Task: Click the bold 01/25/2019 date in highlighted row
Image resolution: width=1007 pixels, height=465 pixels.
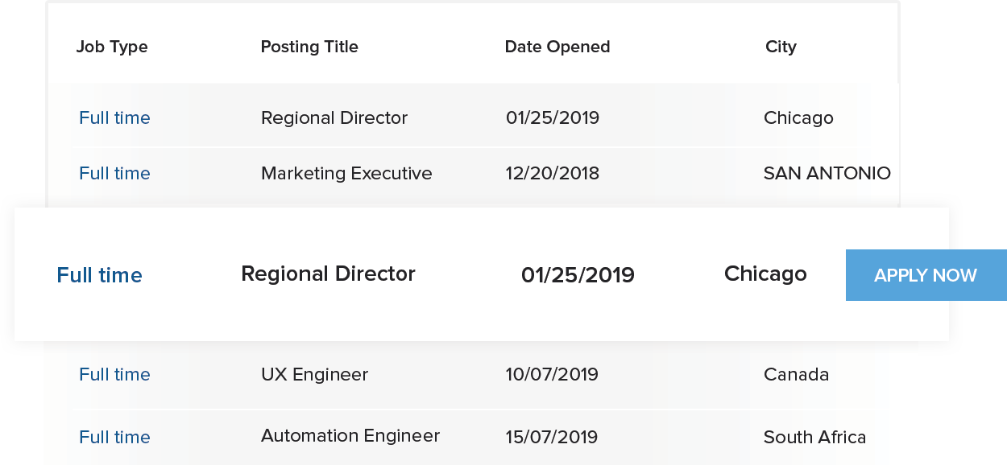Action: (x=578, y=275)
